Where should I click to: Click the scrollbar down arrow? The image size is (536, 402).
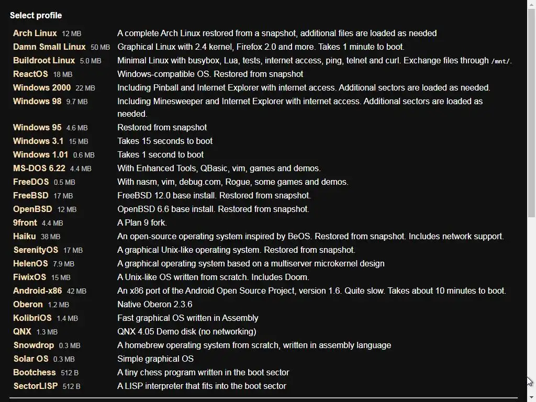[531, 397]
